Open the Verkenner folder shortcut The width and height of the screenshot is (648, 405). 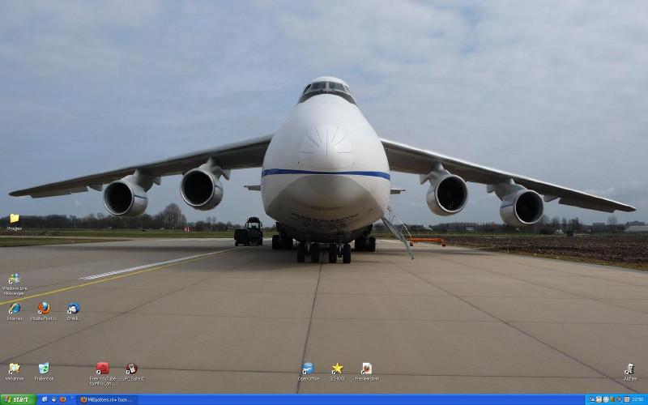click(14, 369)
